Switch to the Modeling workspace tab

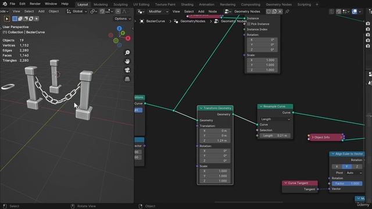click(x=101, y=5)
